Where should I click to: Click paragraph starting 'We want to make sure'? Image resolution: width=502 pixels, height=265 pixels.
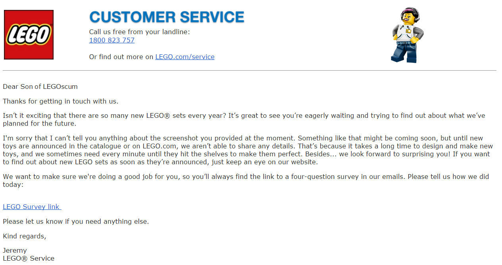point(246,181)
